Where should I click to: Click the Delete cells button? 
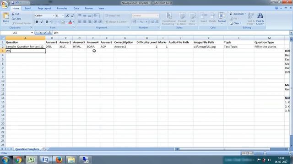pos(212,19)
